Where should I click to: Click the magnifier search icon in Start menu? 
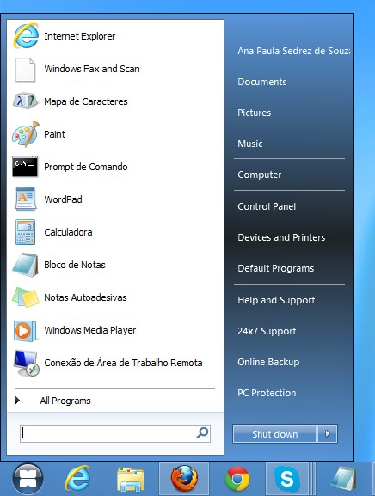202,432
